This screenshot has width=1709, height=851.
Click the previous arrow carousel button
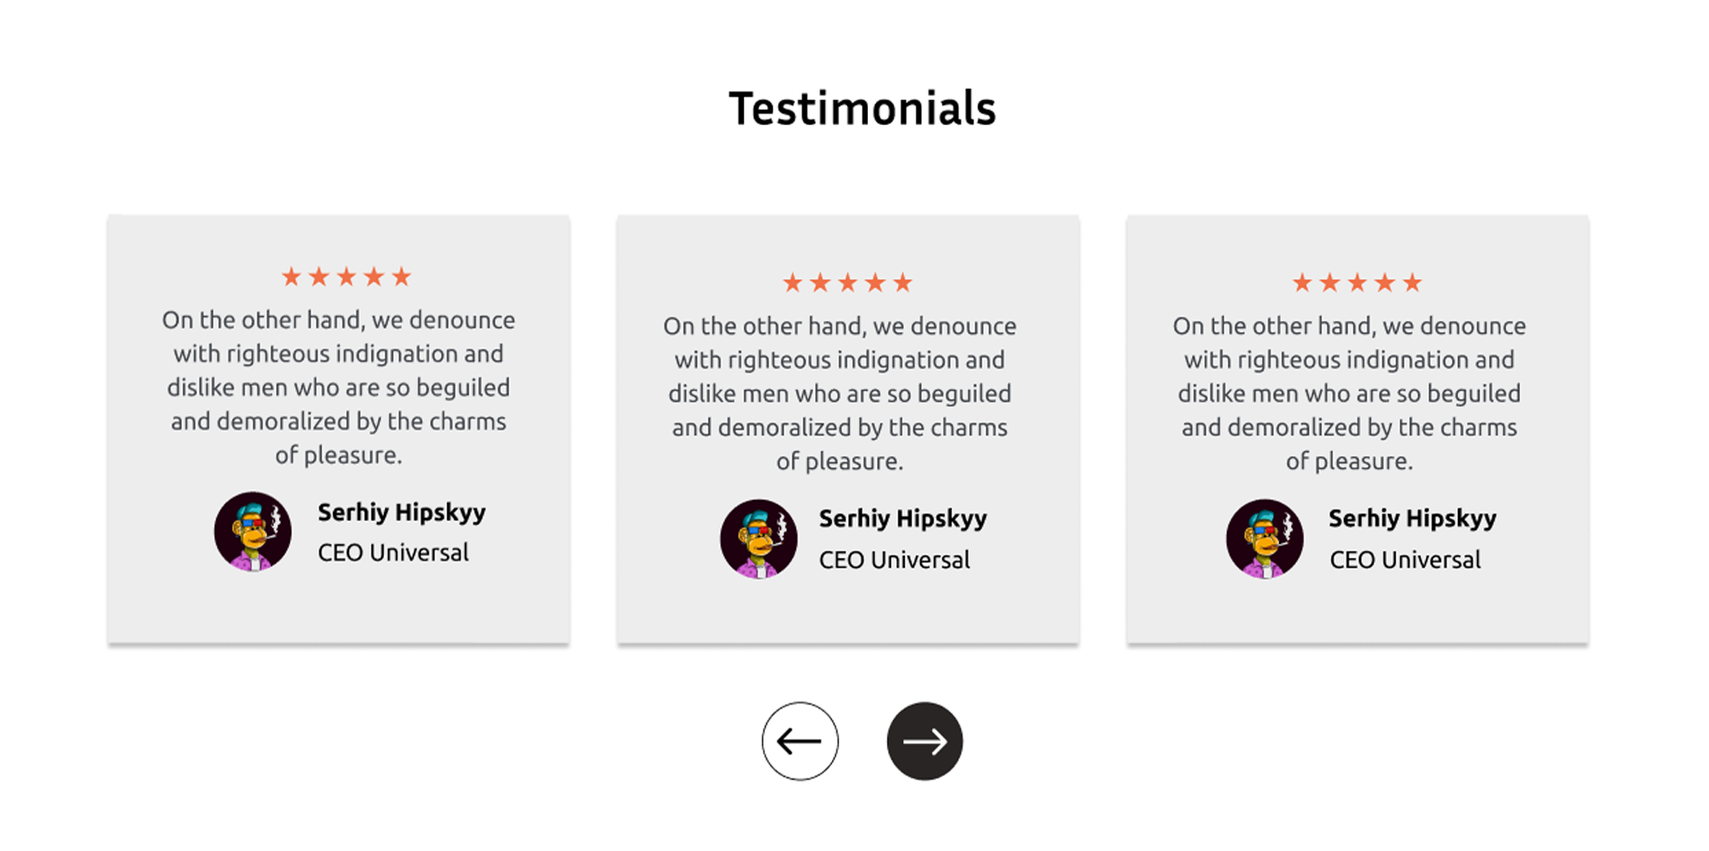[x=800, y=741]
